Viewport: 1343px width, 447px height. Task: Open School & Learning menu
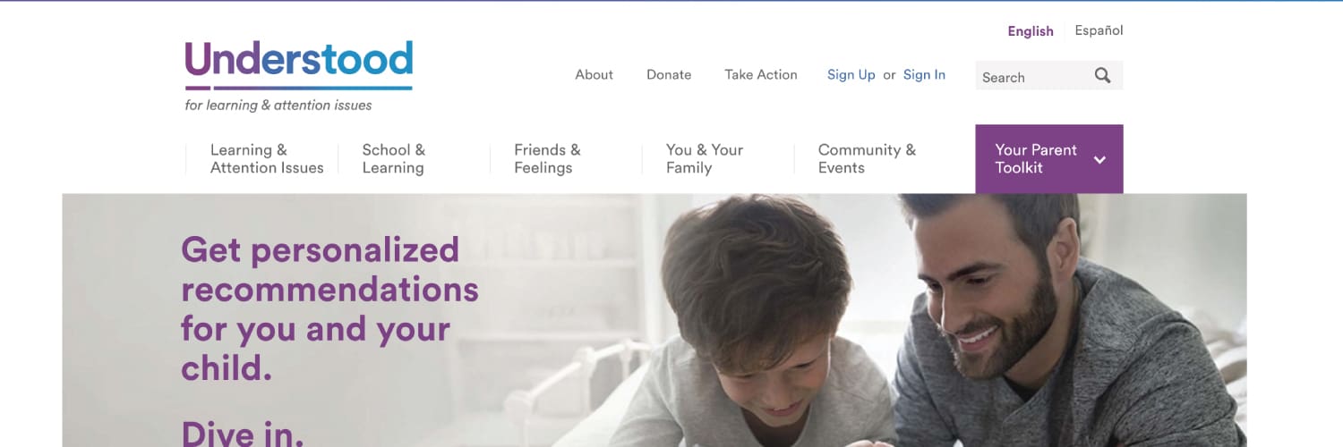coord(394,159)
